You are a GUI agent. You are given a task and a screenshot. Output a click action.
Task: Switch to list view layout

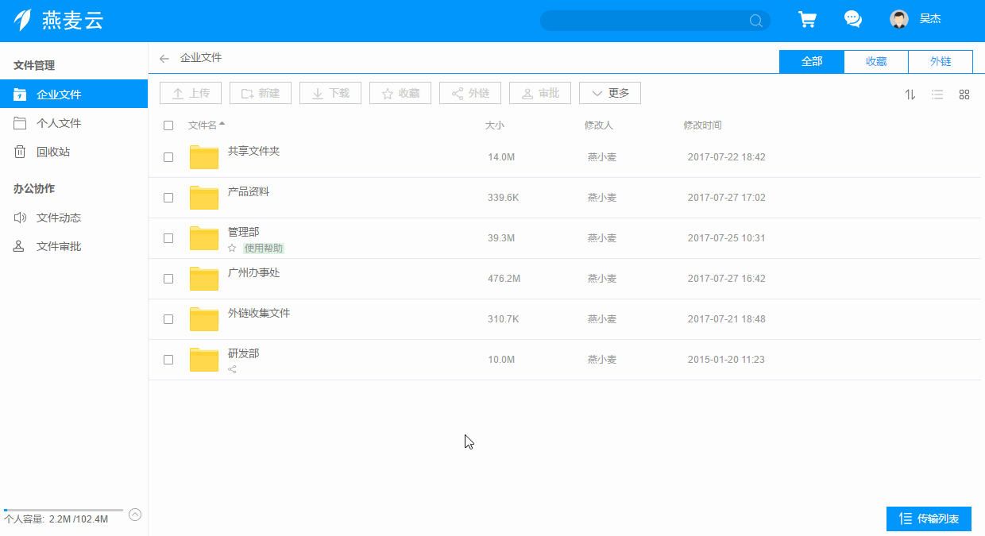point(937,94)
